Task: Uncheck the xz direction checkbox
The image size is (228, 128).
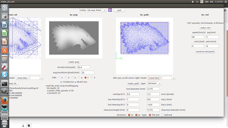Action: pyautogui.click(x=129, y=115)
